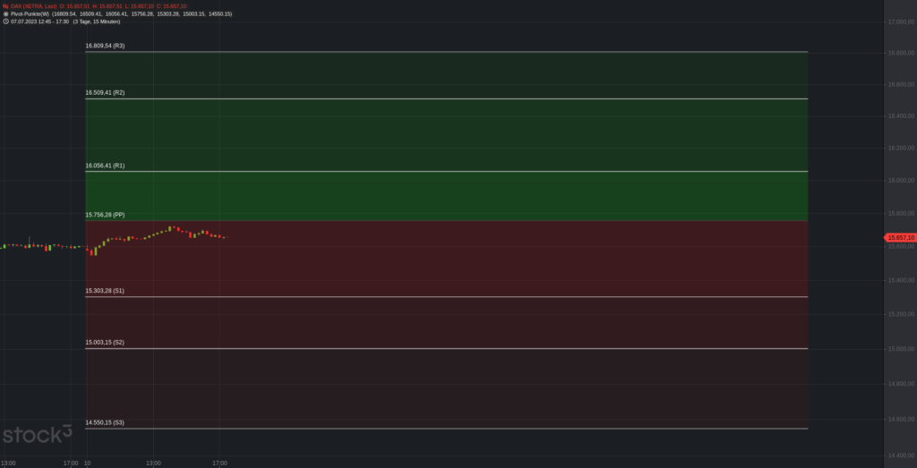Click the pivot-points values list in legend
The height and width of the screenshot is (468, 917).
(x=142, y=14)
